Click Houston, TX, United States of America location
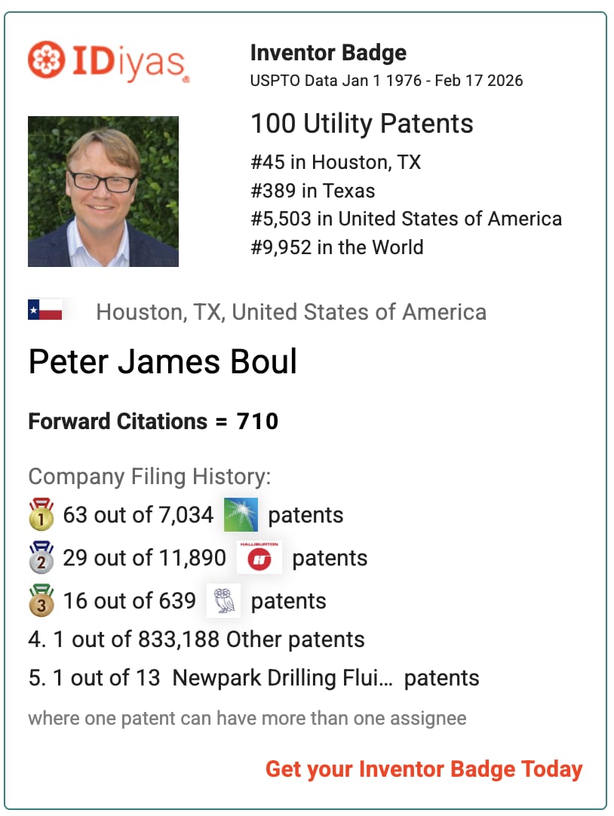This screenshot has width=614, height=816. coord(291,312)
